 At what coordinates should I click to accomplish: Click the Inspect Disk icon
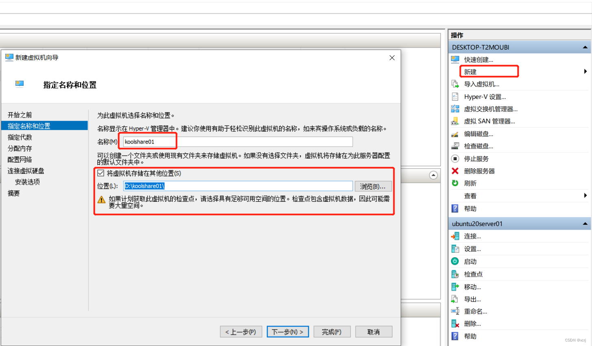pos(455,146)
